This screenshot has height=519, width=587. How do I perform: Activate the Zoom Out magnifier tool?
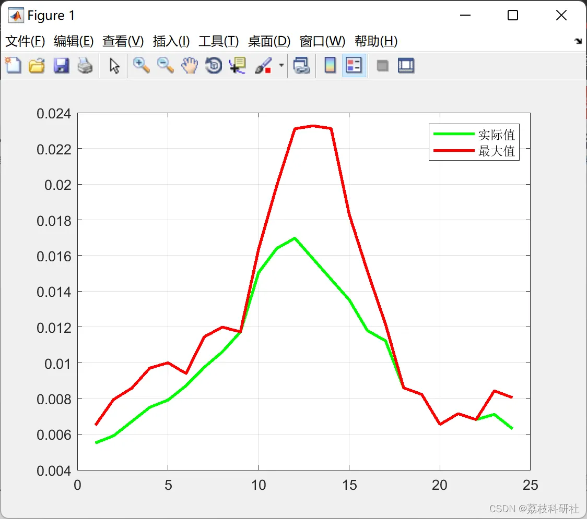point(166,65)
